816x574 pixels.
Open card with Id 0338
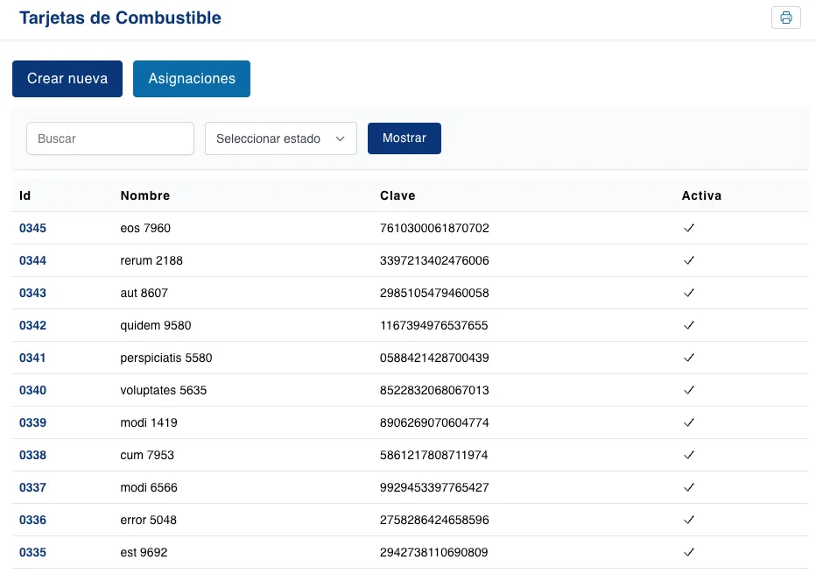[x=33, y=455]
